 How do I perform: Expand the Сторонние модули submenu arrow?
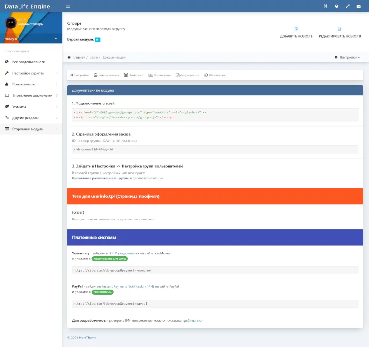click(x=57, y=129)
